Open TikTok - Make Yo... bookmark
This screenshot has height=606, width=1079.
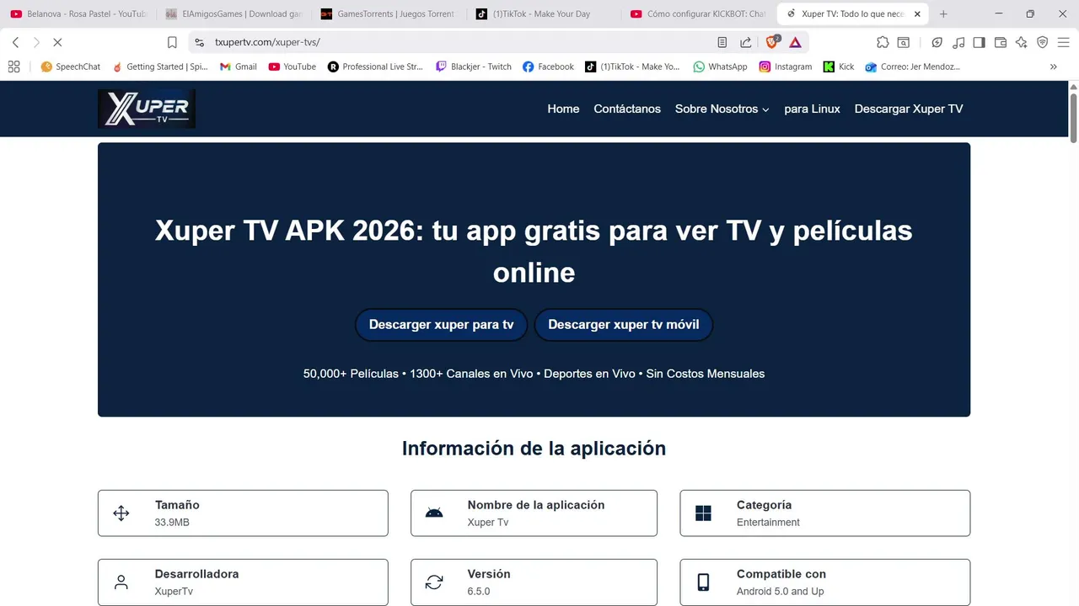[x=632, y=66]
